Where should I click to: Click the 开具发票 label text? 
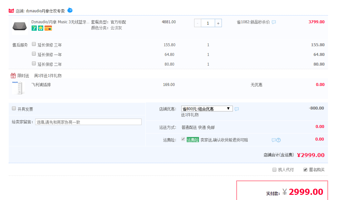click(x=25, y=109)
